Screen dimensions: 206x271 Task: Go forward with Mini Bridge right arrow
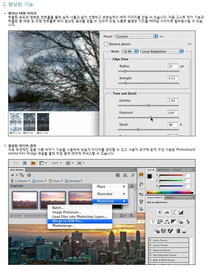pyautogui.click(x=17, y=175)
